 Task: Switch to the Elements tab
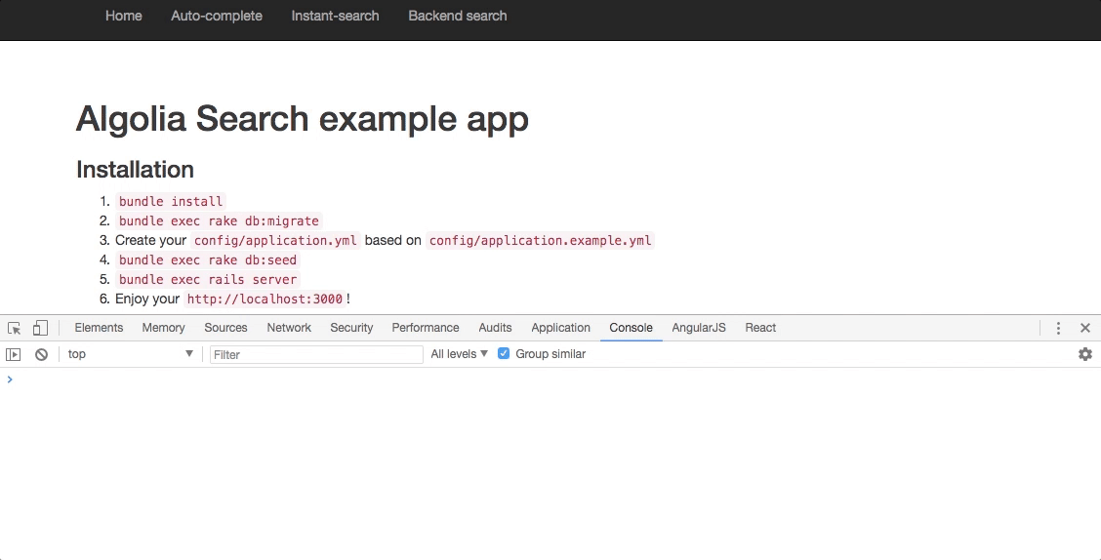click(x=99, y=328)
